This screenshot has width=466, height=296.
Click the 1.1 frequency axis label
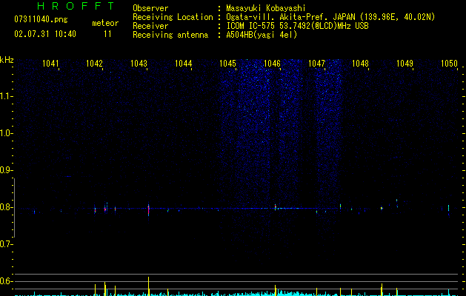click(x=6, y=96)
